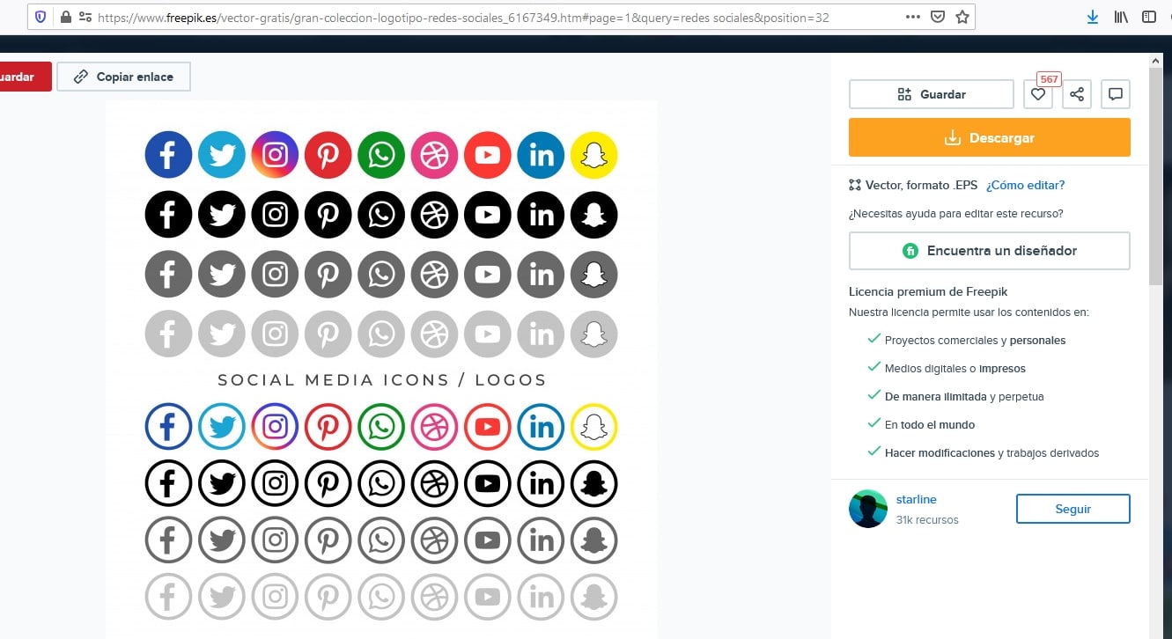Click colored Instagram icon in top row
Viewport: 1172px width, 639px height.
pos(275,155)
